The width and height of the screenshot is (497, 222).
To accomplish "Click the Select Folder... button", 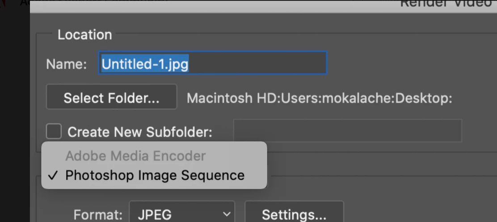I will click(x=111, y=97).
